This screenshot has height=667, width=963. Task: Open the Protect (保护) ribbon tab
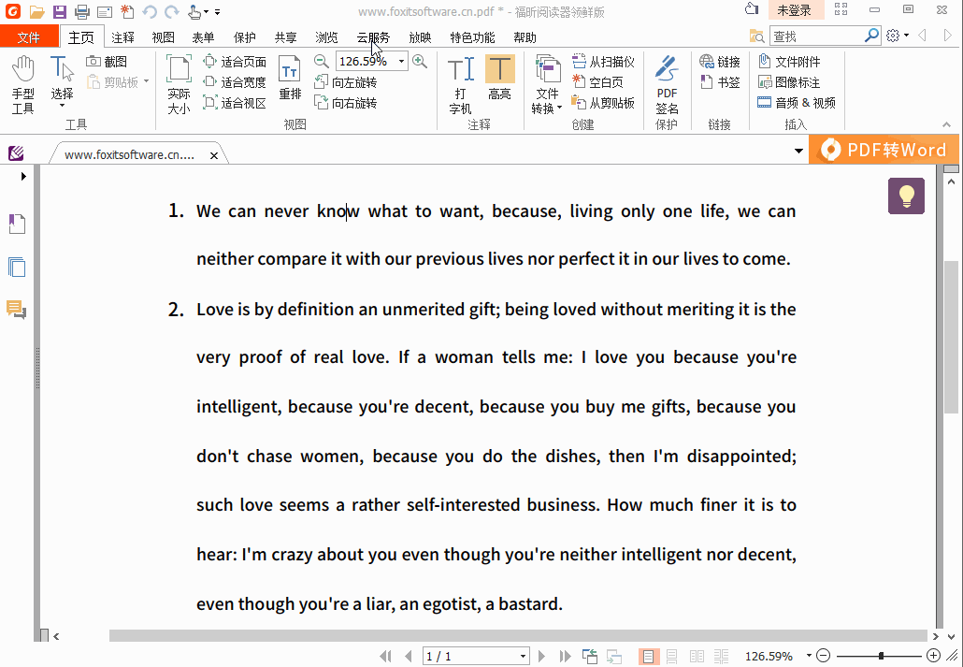click(x=245, y=37)
